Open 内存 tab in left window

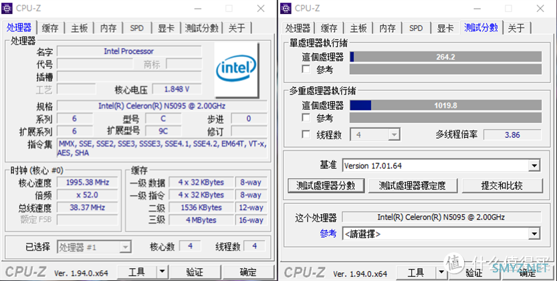click(108, 28)
